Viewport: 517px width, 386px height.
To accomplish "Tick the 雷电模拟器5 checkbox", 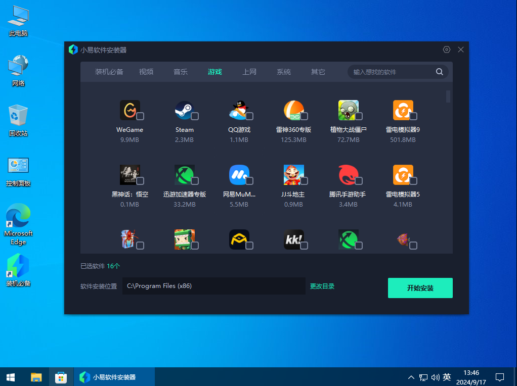I will point(413,181).
